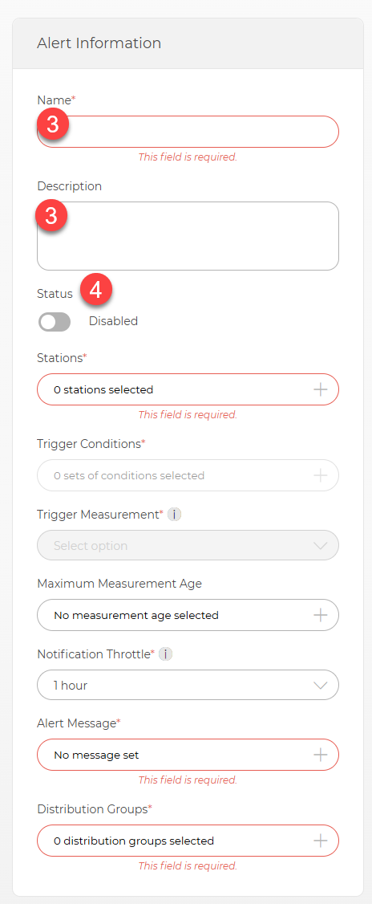Click the Notification Throttle chevron arrow

point(320,686)
